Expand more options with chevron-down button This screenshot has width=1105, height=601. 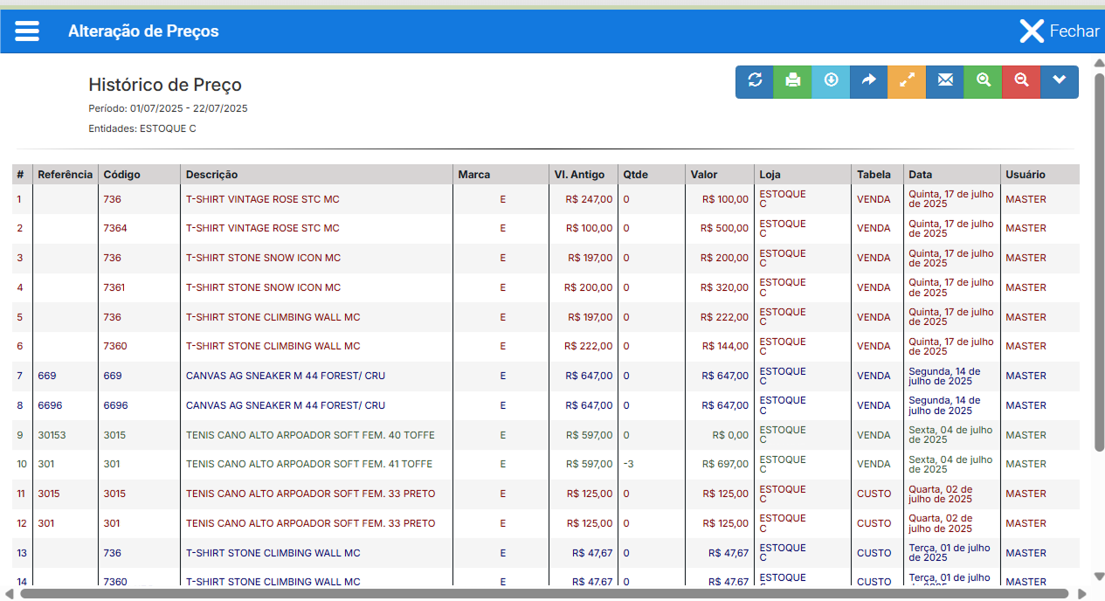[x=1060, y=81]
